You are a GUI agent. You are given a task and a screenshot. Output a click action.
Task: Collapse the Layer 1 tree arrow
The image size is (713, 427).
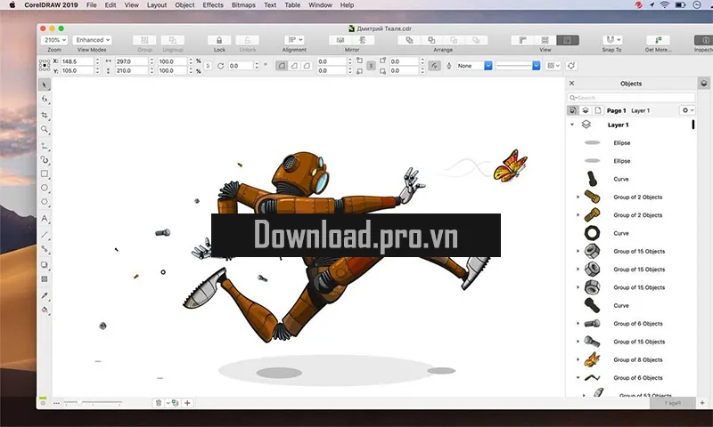point(572,125)
